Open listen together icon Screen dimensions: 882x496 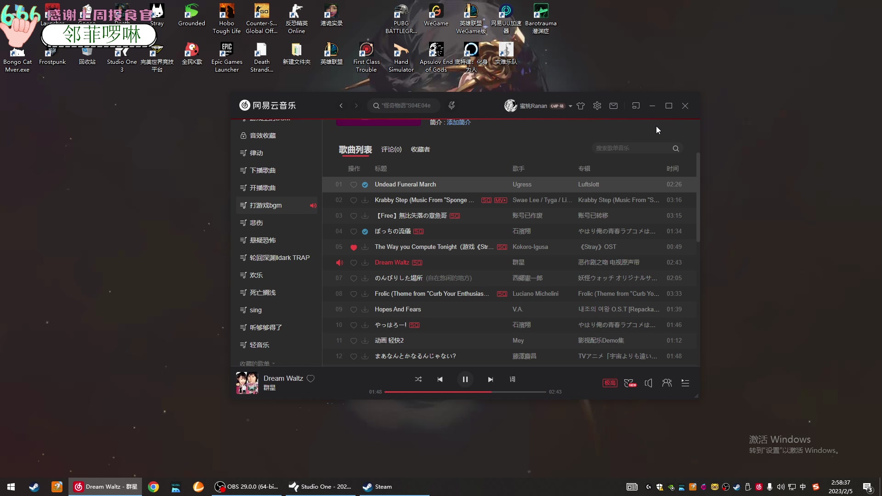667,383
